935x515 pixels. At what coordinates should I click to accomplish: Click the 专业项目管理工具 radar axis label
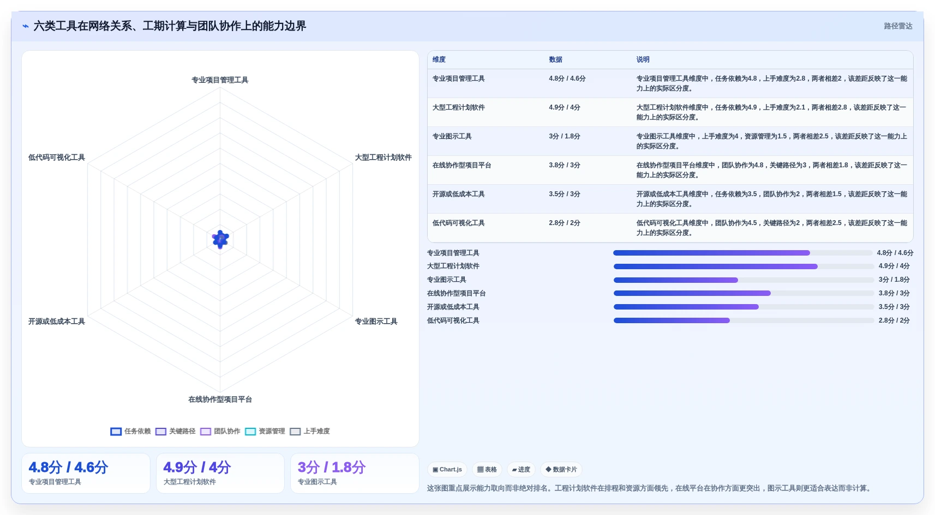point(220,80)
